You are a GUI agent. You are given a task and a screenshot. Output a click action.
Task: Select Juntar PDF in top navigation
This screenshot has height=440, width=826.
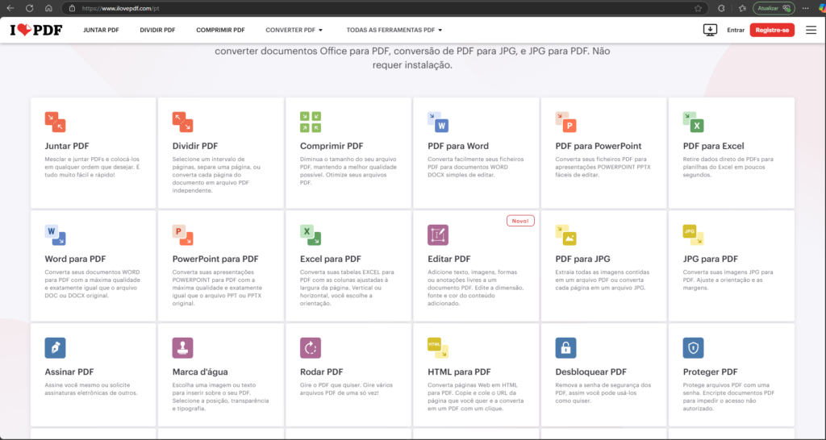[x=101, y=30]
